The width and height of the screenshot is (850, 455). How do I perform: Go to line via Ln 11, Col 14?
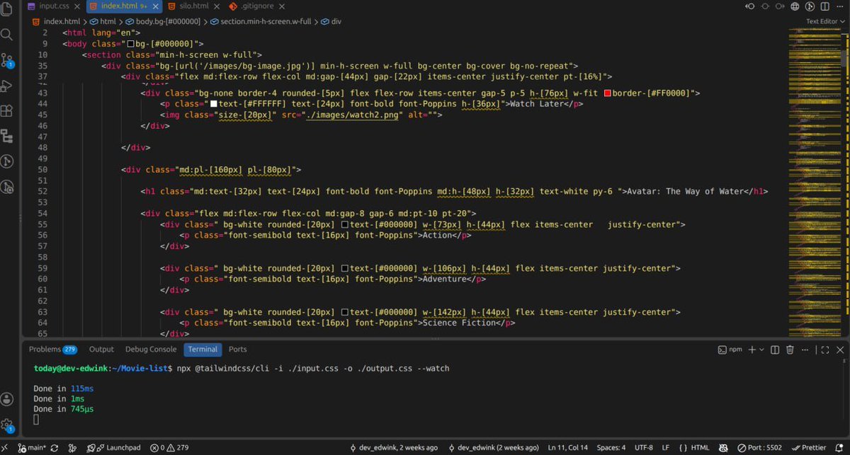coord(568,448)
